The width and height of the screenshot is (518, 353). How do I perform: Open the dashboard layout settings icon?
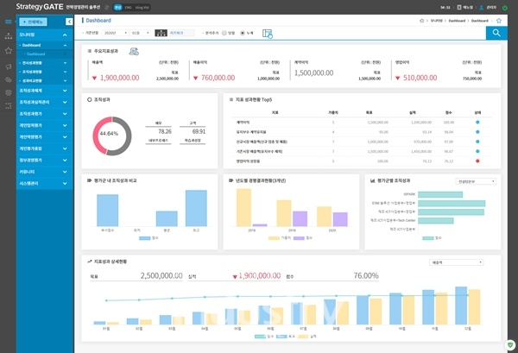[x=268, y=34]
